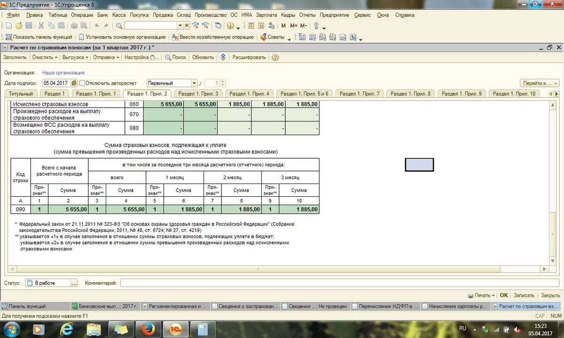Click the M+ memory add button
The height and width of the screenshot is (338, 564).
(294, 26)
